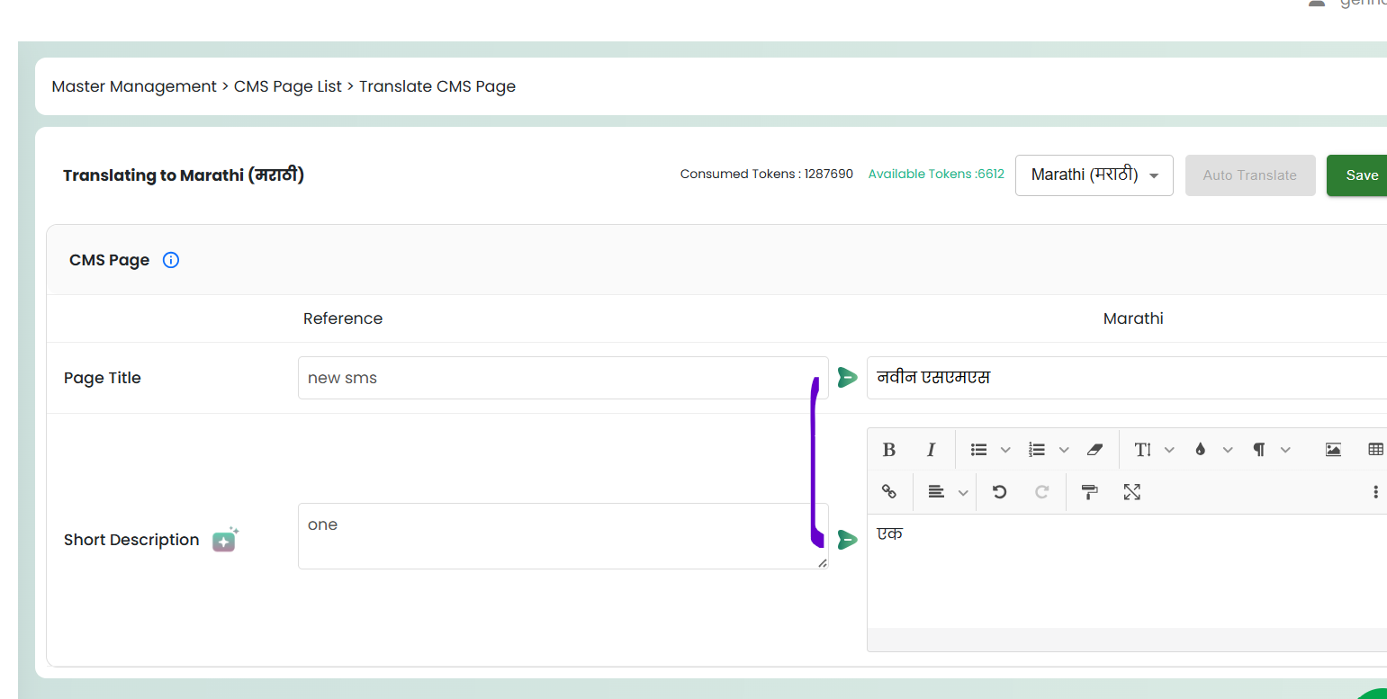Expand the editor to fullscreen
This screenshot has height=699, width=1387.
click(x=1132, y=492)
